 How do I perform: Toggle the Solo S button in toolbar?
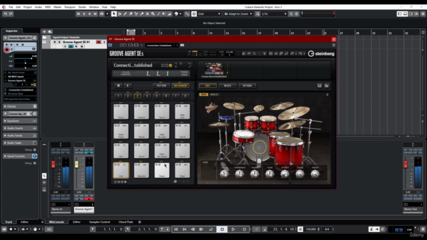point(84,14)
